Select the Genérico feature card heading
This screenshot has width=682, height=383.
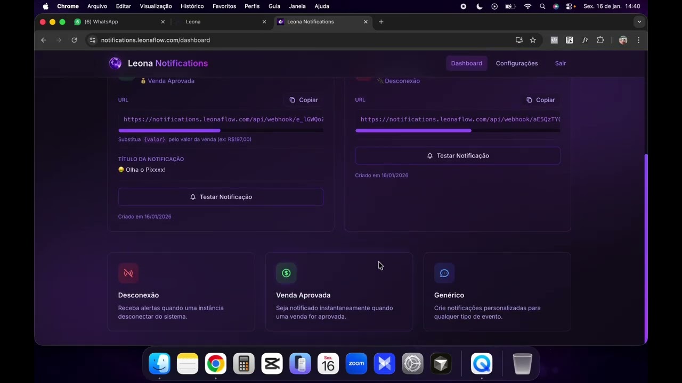click(449, 295)
